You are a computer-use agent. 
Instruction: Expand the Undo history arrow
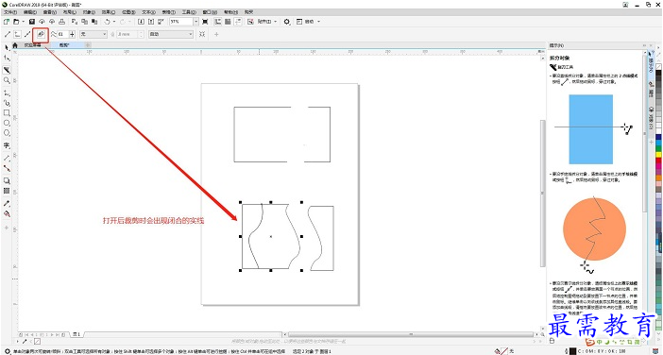point(113,21)
